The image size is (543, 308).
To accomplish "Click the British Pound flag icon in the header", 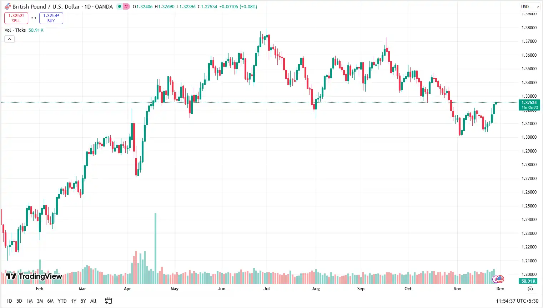I will click(8, 6).
